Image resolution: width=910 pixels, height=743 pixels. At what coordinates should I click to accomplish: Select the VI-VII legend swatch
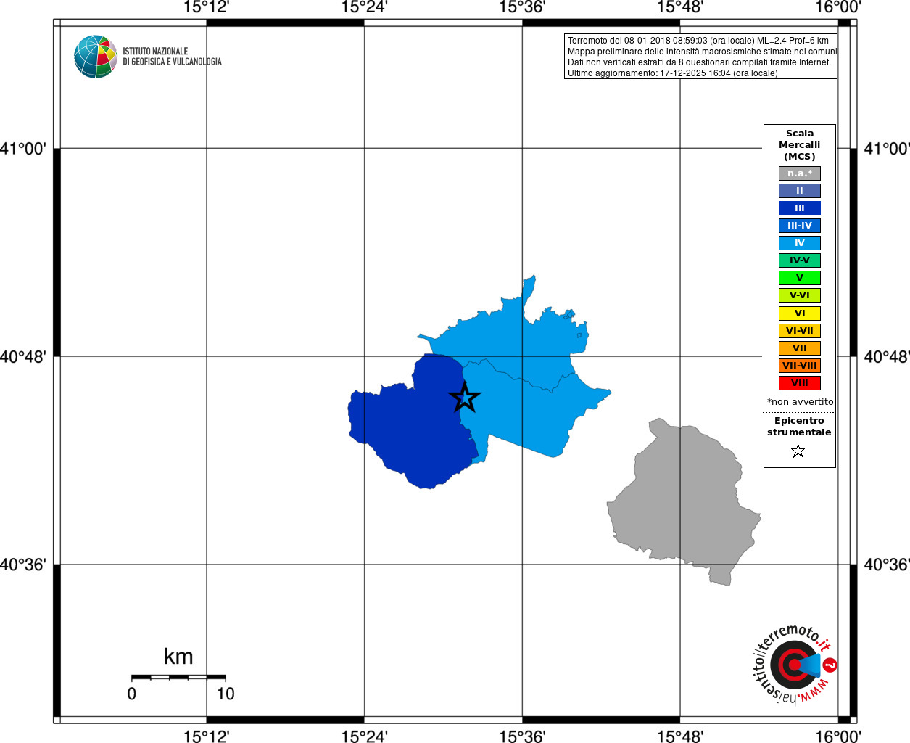(x=800, y=331)
